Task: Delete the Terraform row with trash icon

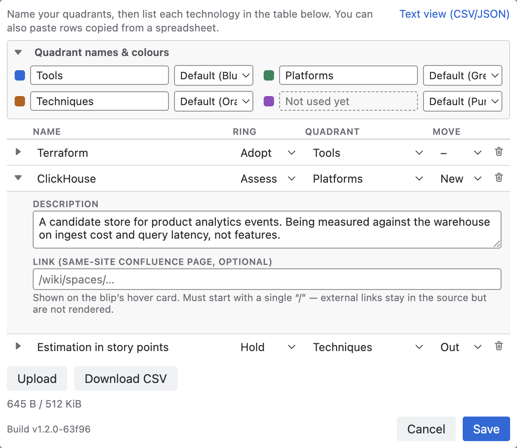Action: [499, 152]
